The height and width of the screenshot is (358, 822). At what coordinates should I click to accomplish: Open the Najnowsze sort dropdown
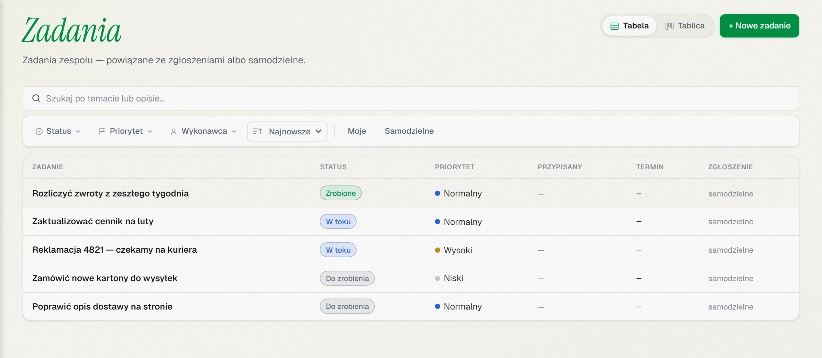[x=287, y=131]
